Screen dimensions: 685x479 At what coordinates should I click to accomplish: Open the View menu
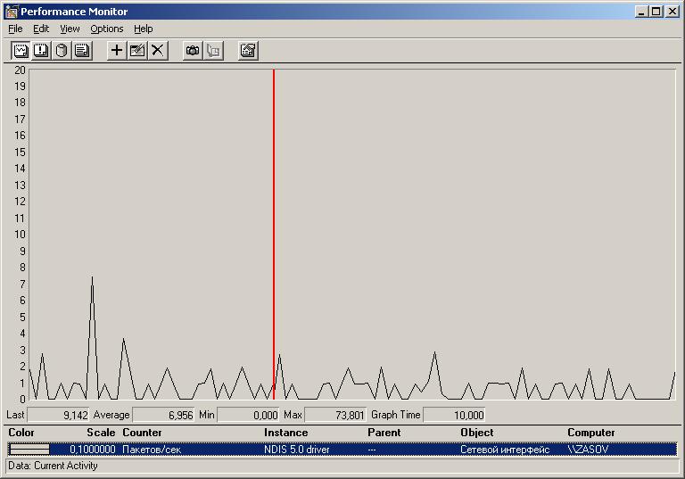(70, 29)
